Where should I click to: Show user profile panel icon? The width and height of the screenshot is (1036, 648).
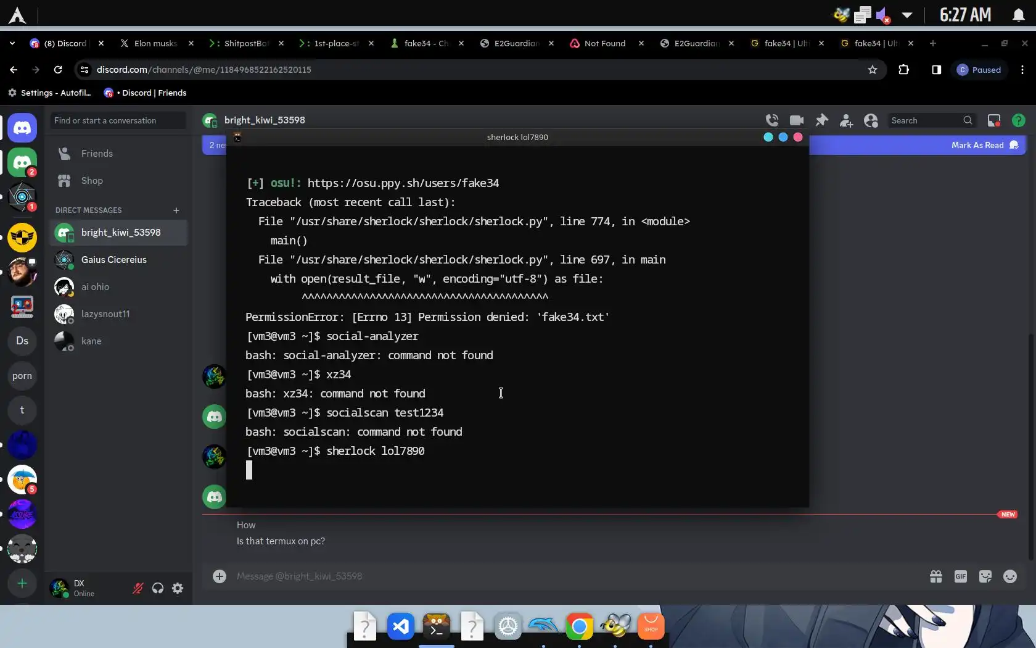[871, 120]
